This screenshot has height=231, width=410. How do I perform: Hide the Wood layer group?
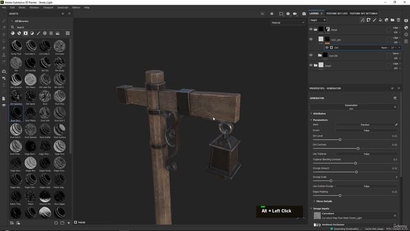click(311, 65)
